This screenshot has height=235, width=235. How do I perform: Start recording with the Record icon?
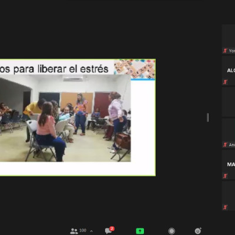(x=172, y=231)
